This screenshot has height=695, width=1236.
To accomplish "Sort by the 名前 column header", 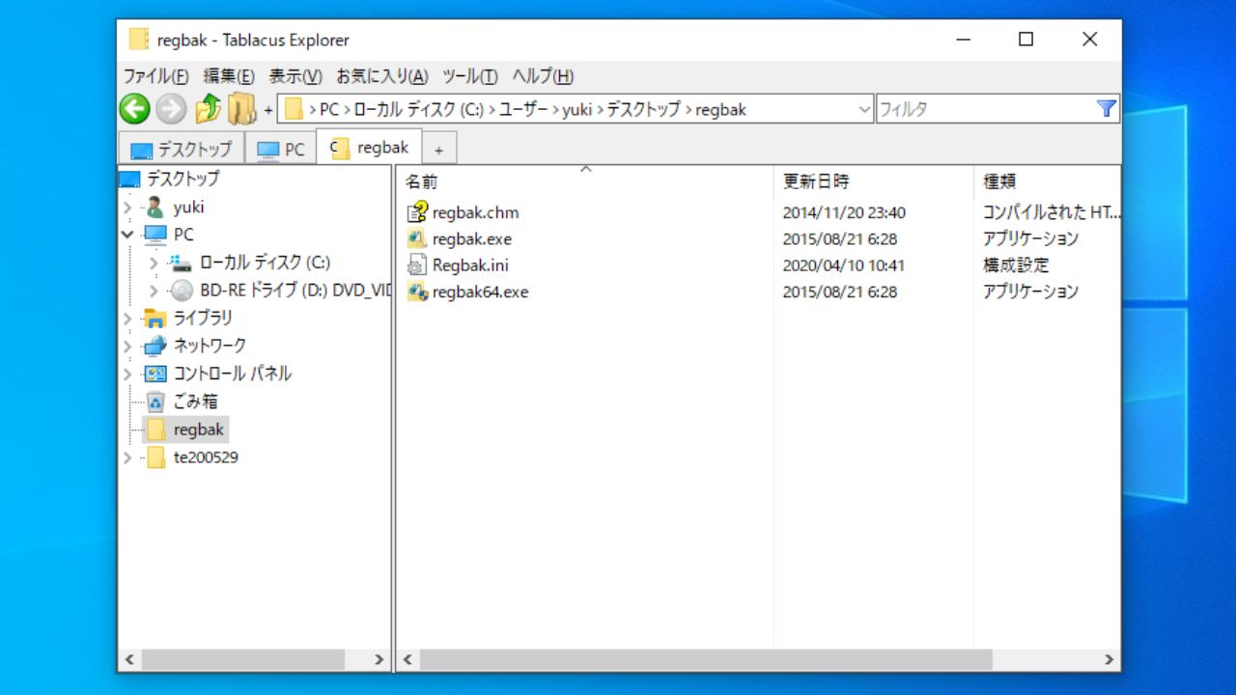I will pos(585,181).
